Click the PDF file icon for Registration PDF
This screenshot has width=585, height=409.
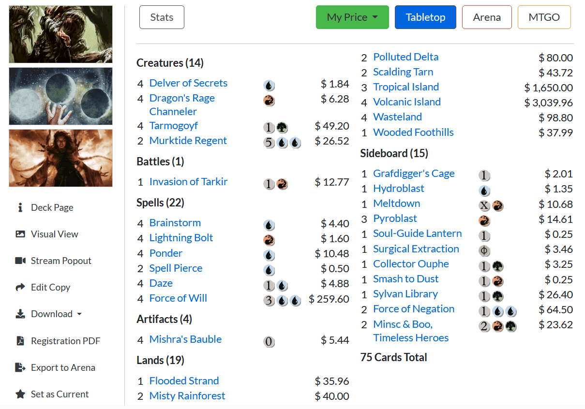pyautogui.click(x=20, y=341)
